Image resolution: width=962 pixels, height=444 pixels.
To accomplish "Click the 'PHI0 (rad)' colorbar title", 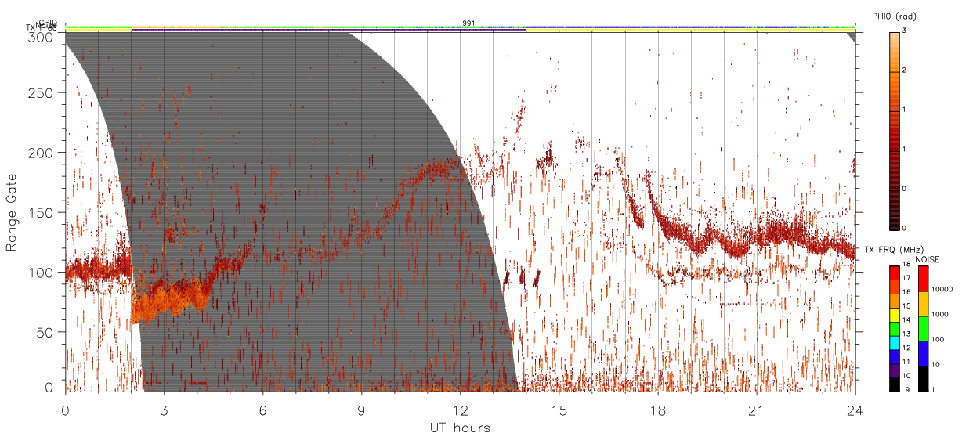I will click(894, 16).
